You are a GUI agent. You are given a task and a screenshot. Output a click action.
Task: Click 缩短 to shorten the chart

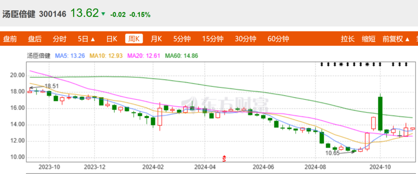[368, 39]
